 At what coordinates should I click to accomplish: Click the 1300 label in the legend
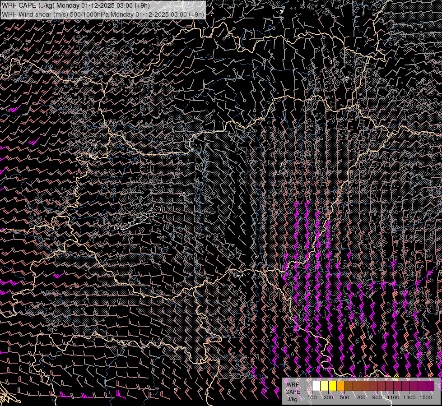[x=409, y=398]
